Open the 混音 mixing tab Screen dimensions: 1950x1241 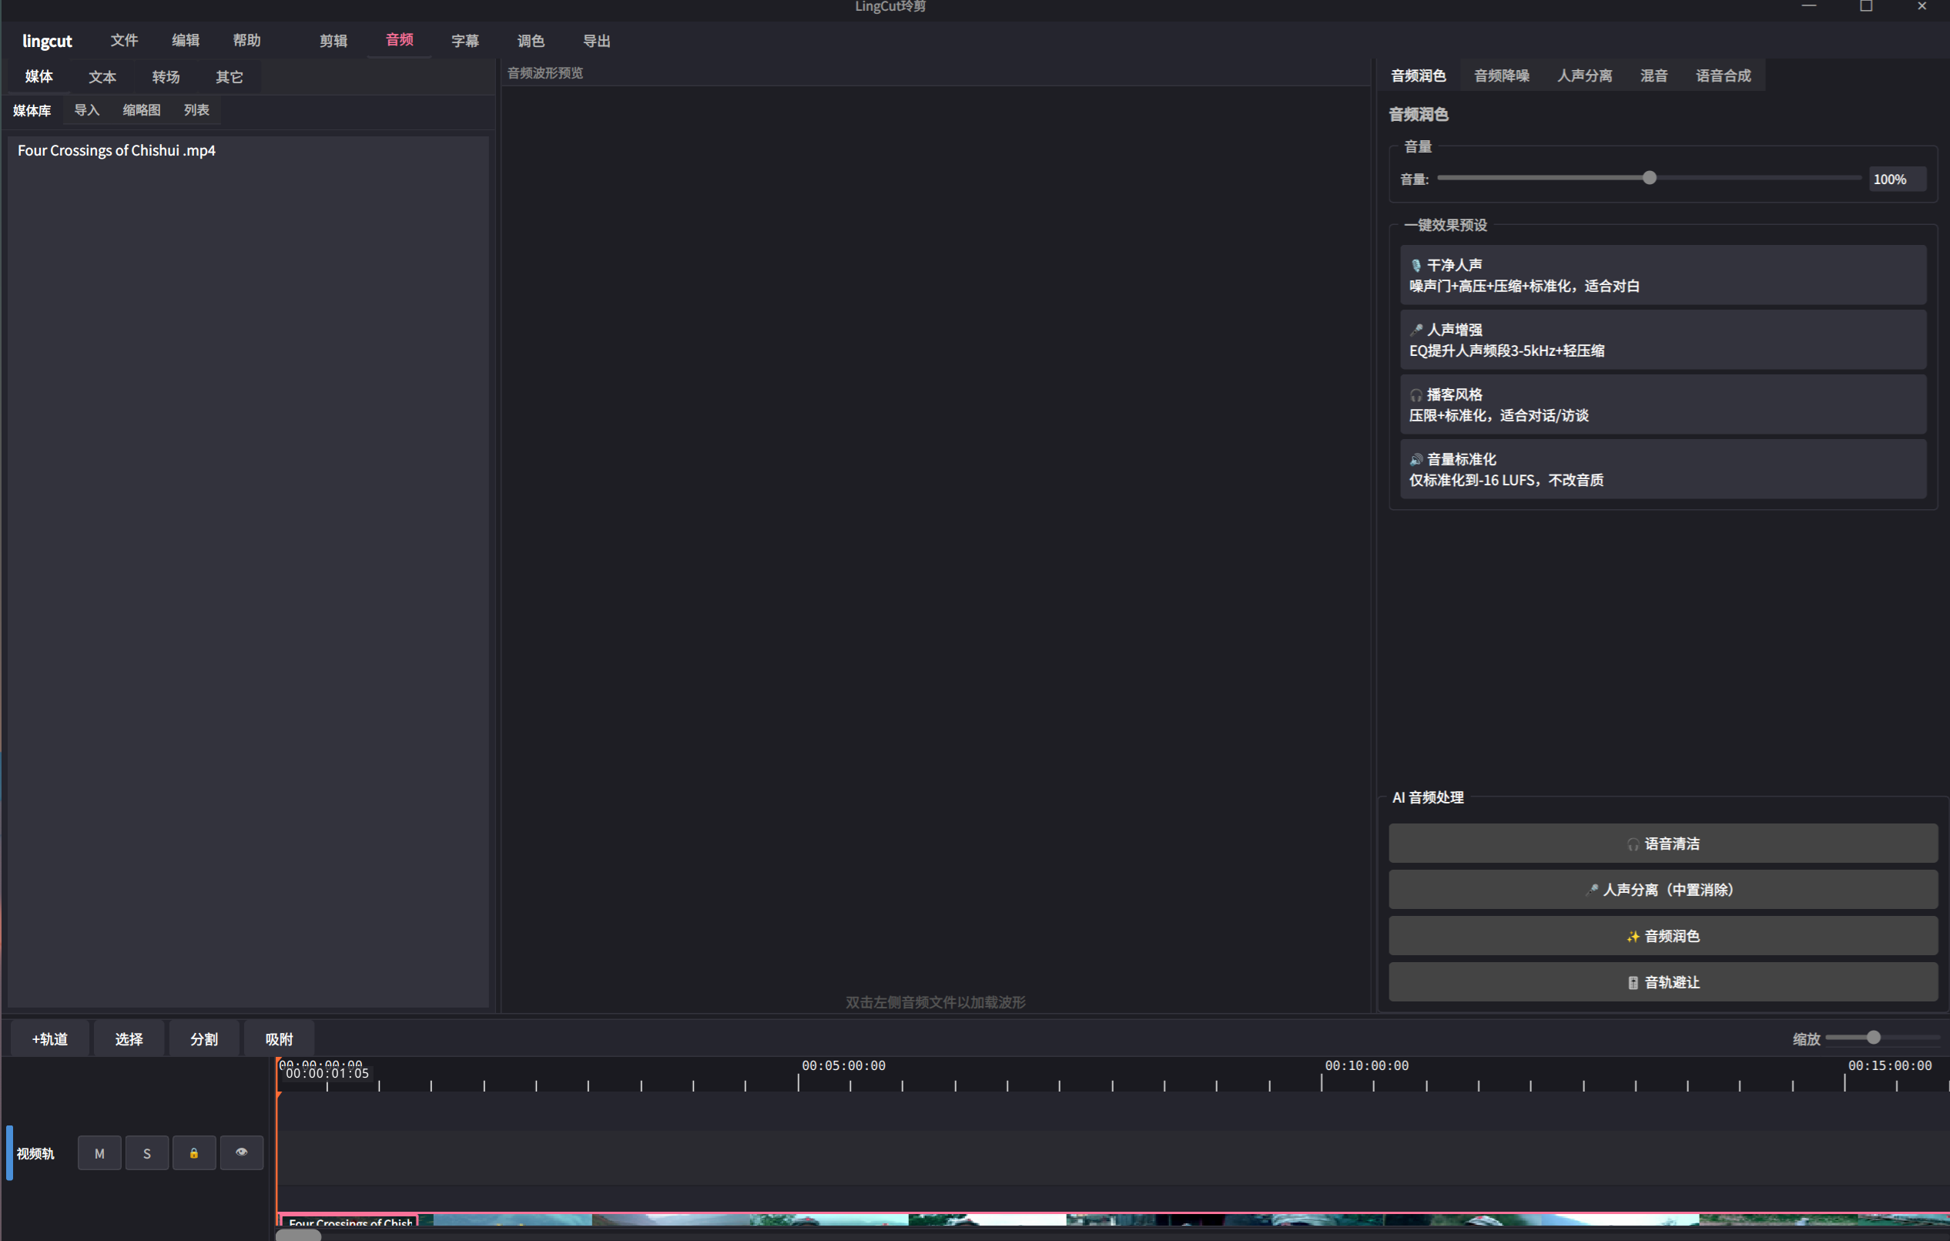(x=1653, y=76)
